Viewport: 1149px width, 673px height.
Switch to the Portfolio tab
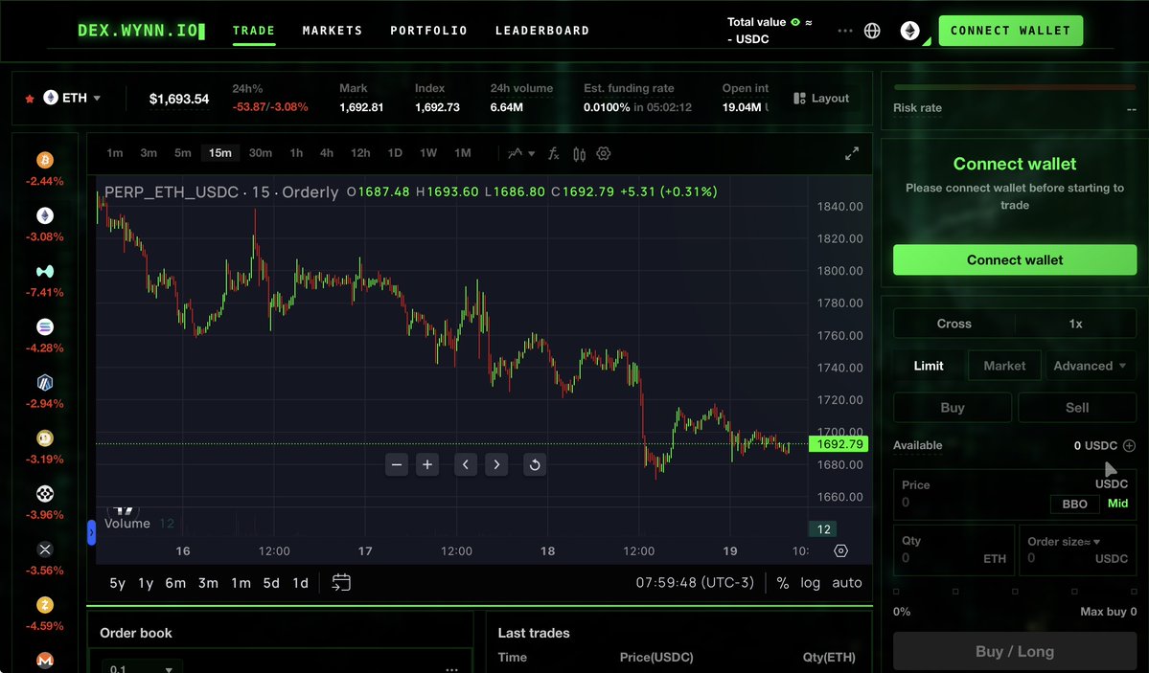click(x=428, y=31)
